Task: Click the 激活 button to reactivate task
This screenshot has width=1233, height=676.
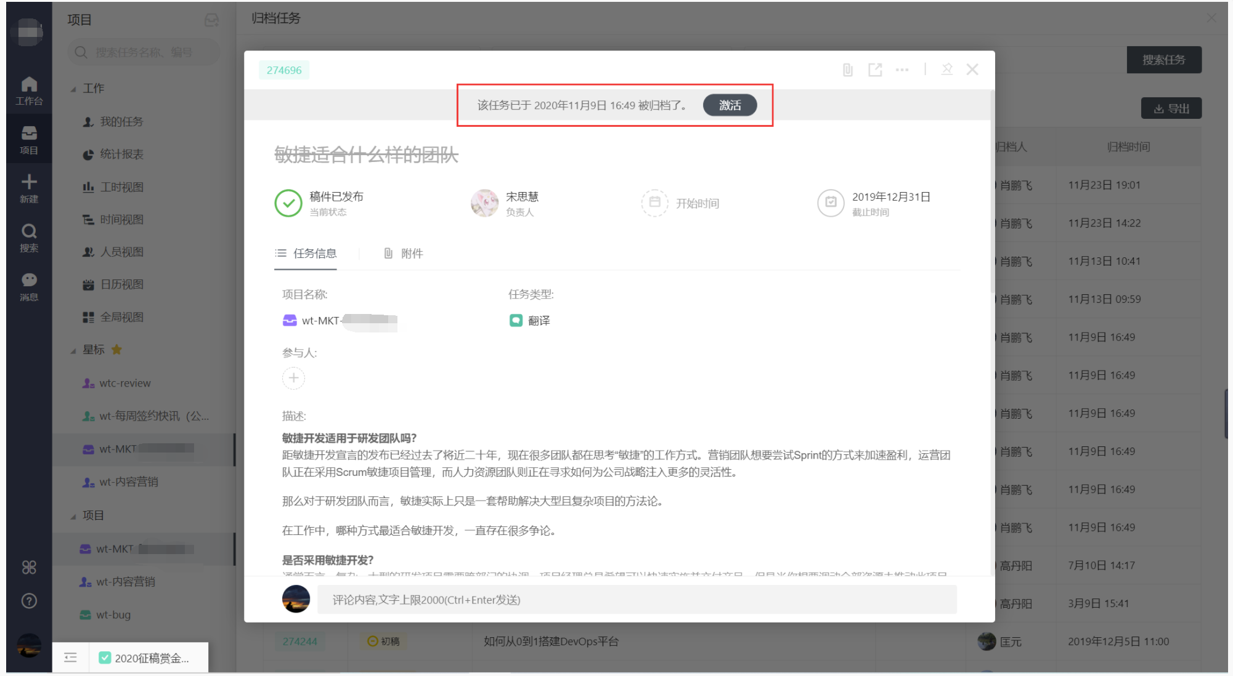Action: click(730, 105)
